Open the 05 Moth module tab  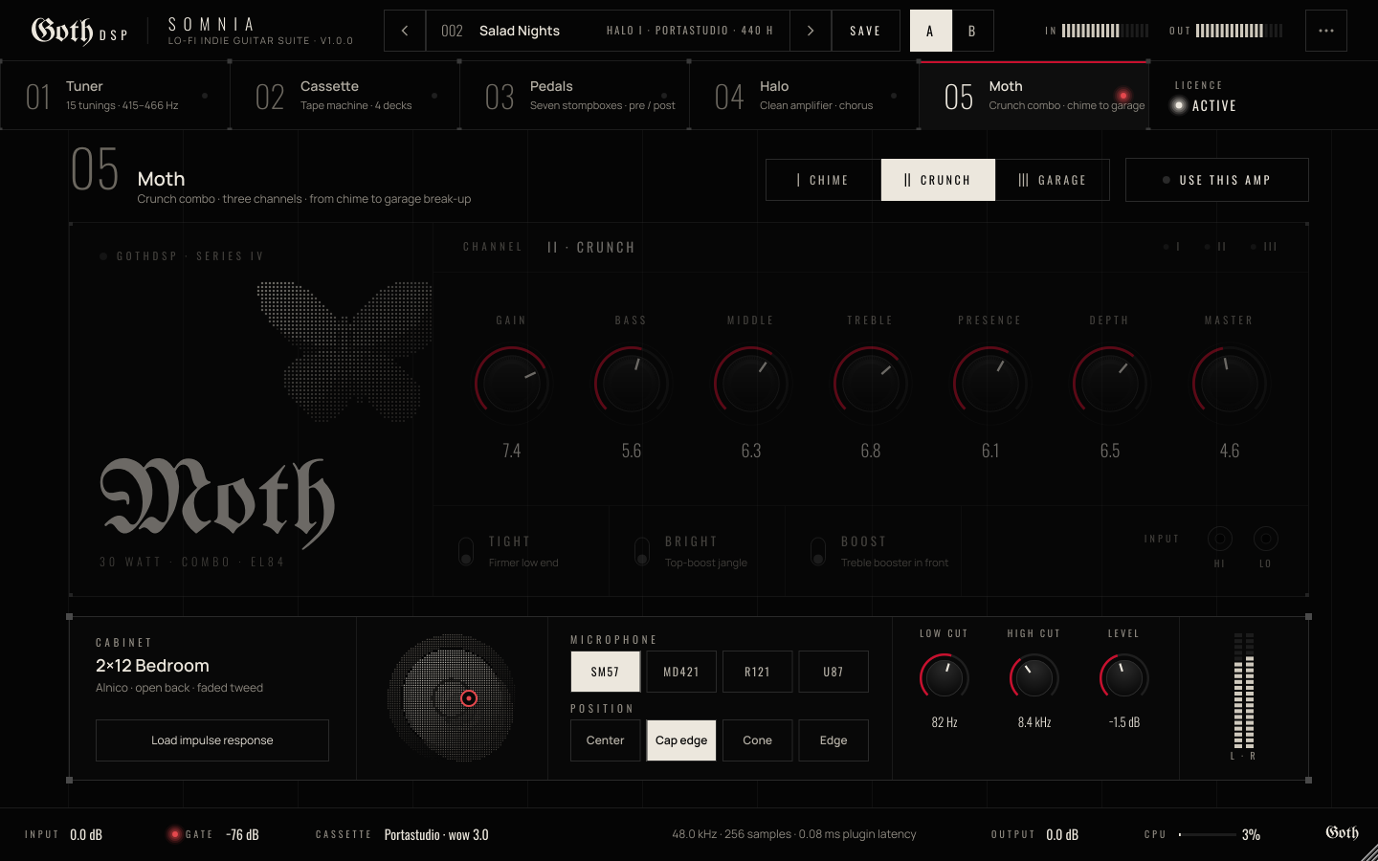click(x=1033, y=96)
